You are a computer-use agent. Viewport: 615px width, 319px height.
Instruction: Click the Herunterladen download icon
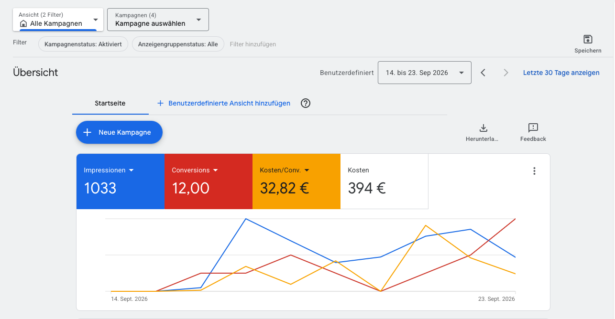point(483,128)
